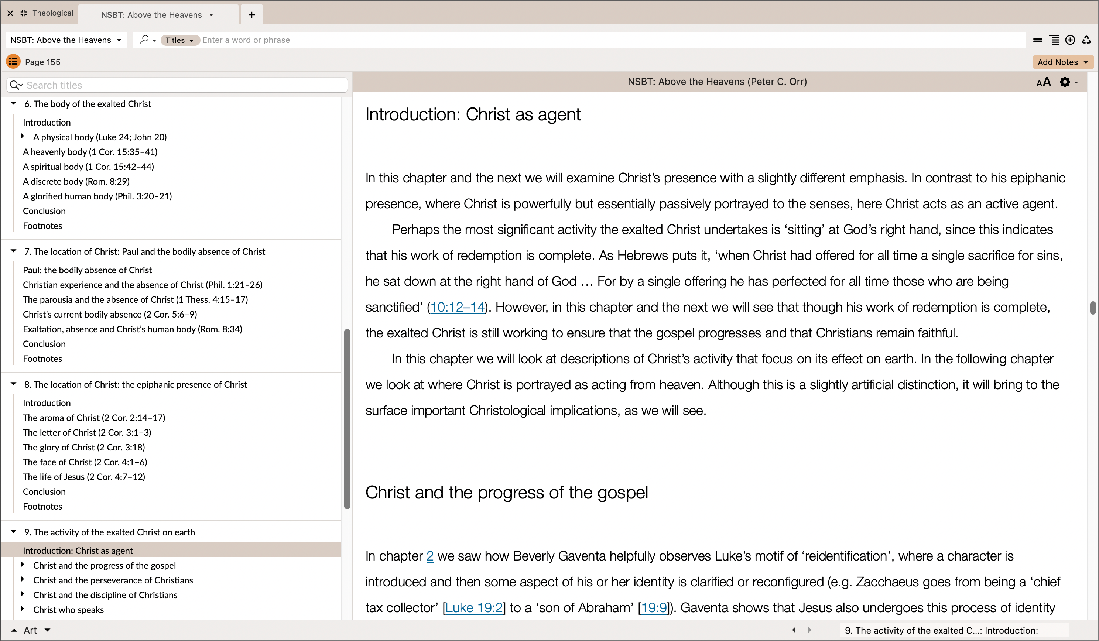The height and width of the screenshot is (641, 1099).
Task: Open the Titles search scope dropdown
Action: (180, 40)
